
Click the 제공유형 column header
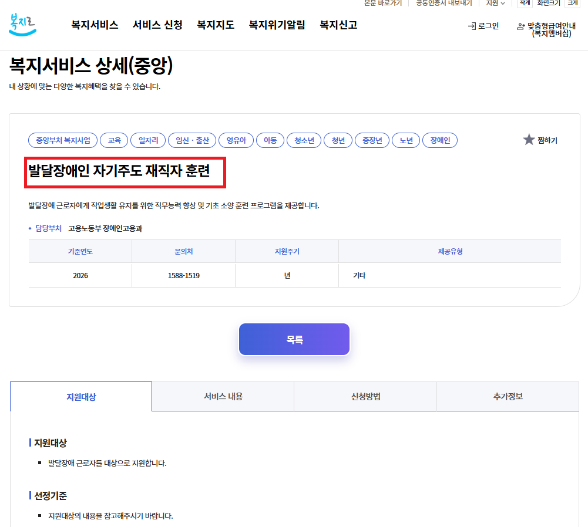tap(450, 251)
